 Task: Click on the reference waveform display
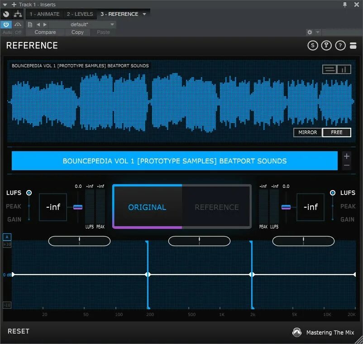(181, 102)
